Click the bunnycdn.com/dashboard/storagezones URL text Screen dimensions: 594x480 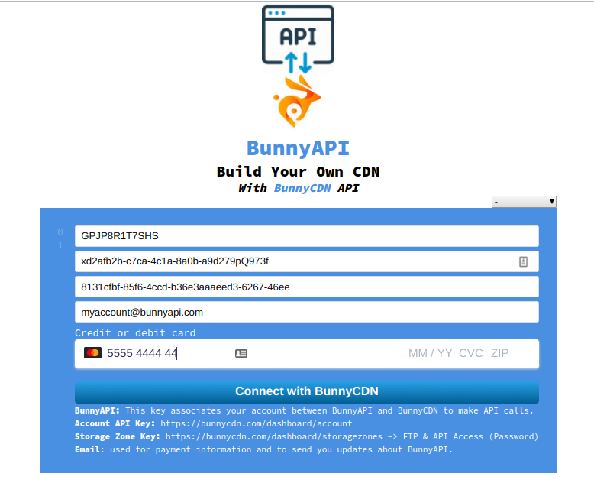click(274, 436)
